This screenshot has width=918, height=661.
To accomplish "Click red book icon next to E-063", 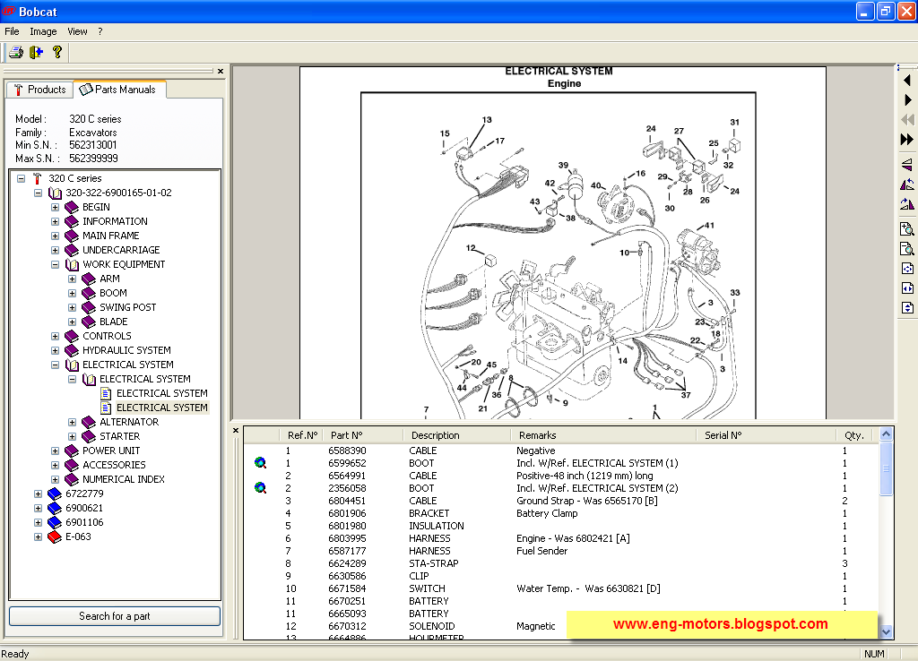I will (x=55, y=537).
